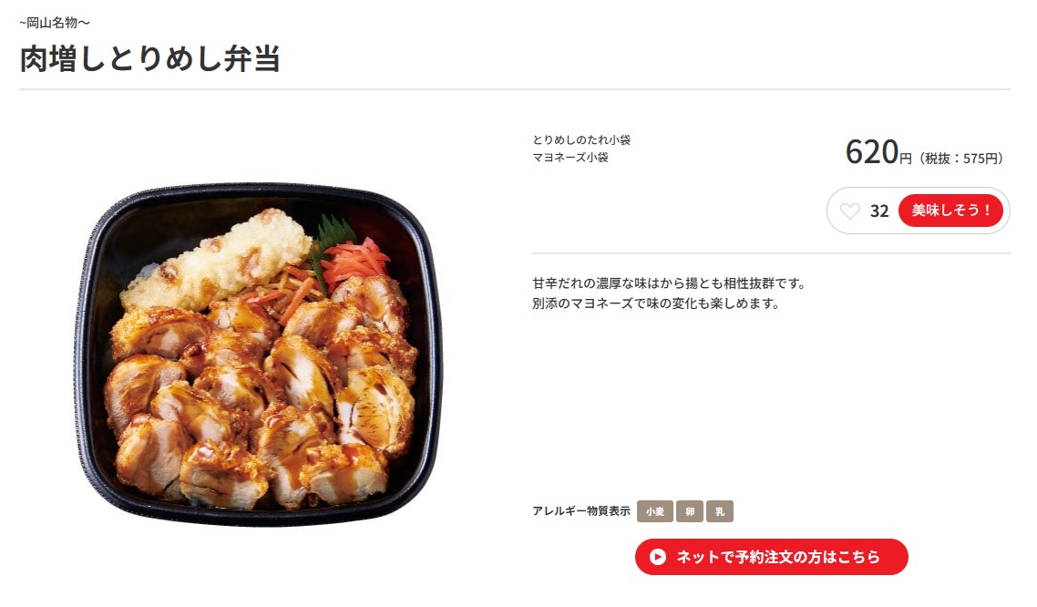Click the 乳 allergen badge

click(720, 511)
